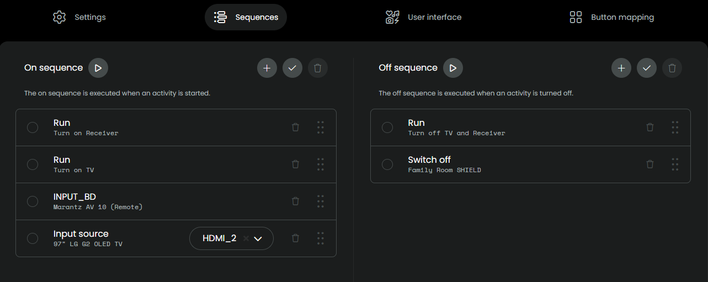Screen dimensions: 708x282
Task: Confirm the Off sequence with the checkmark
Action: pyautogui.click(x=647, y=68)
